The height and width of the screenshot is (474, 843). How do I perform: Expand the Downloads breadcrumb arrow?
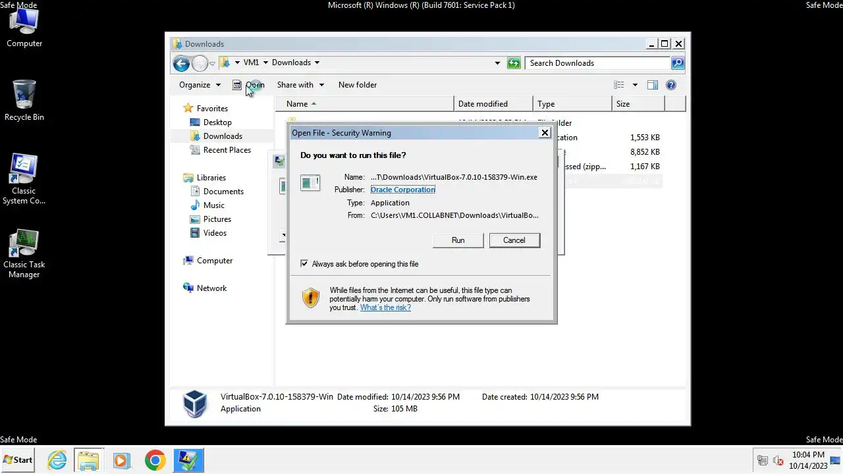tap(317, 63)
